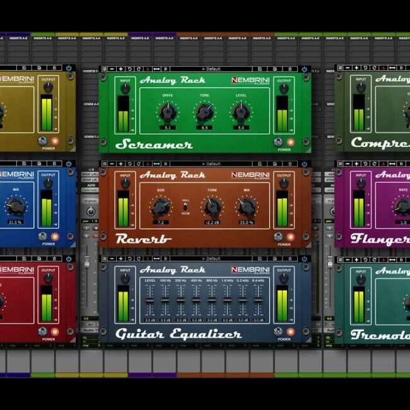Save preset icon in Reverb toolbar
Viewport: 410px width, 410px height.
coord(260,164)
